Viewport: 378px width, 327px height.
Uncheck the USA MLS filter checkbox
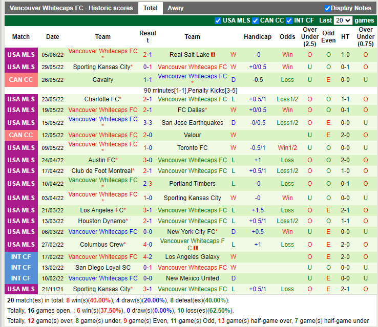(x=218, y=20)
